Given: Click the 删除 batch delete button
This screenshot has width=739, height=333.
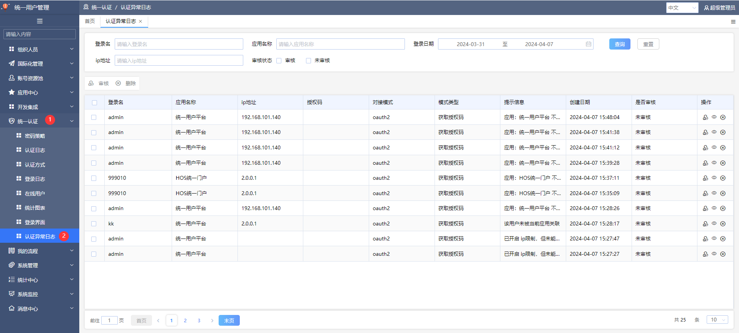Looking at the screenshot, I should tap(126, 83).
